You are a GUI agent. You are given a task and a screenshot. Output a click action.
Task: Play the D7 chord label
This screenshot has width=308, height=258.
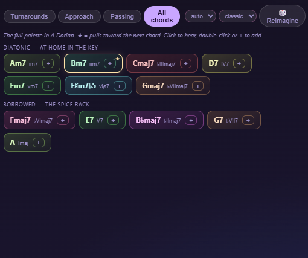click(213, 63)
